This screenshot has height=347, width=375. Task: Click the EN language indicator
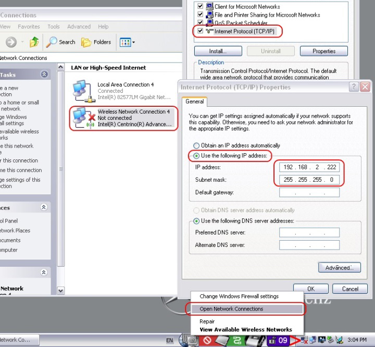click(x=169, y=340)
